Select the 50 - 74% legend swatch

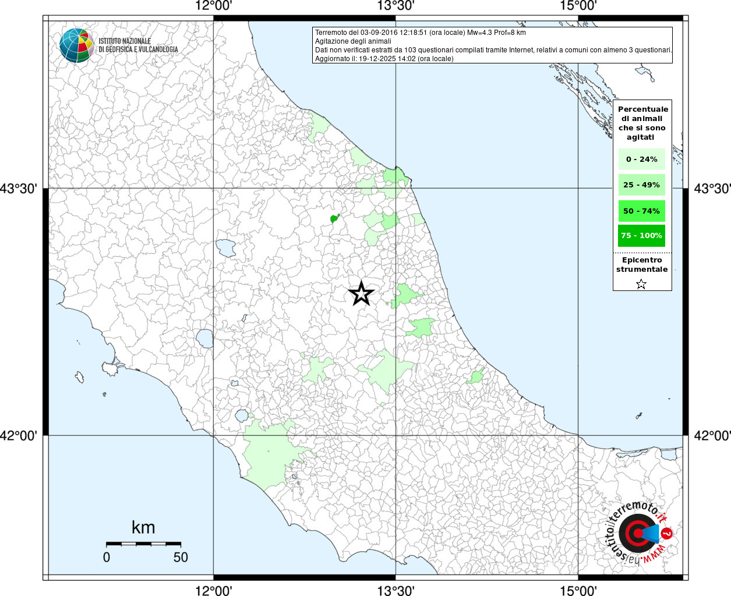(641, 211)
